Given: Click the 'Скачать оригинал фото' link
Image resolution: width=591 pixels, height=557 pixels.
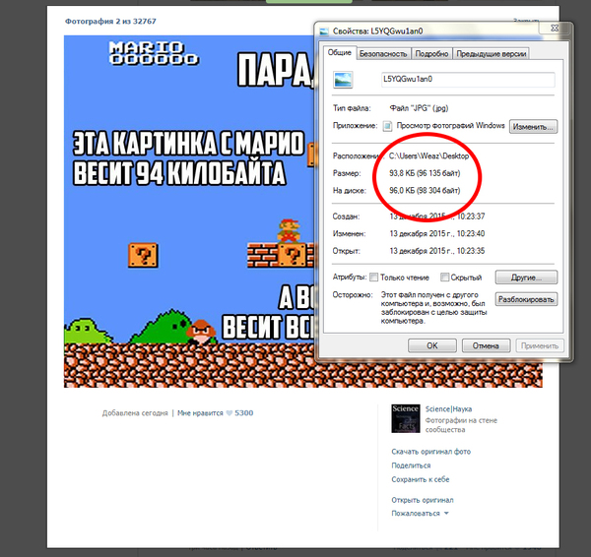Looking at the screenshot, I should click(429, 452).
